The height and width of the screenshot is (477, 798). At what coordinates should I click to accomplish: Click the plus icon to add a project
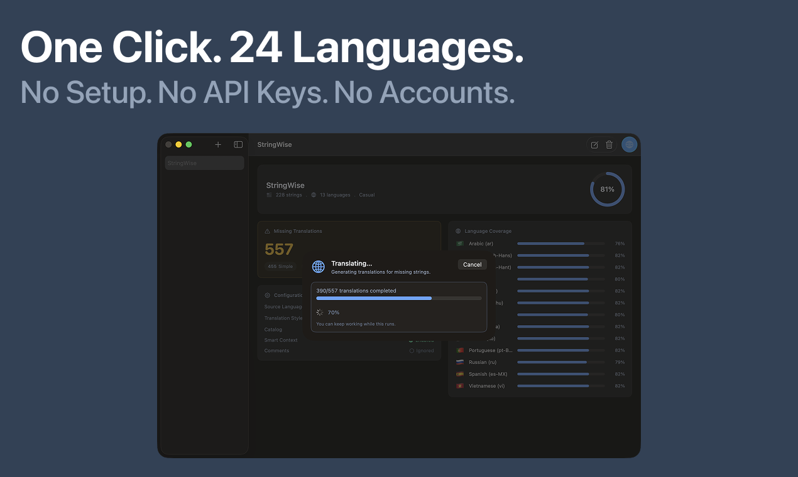(x=218, y=144)
